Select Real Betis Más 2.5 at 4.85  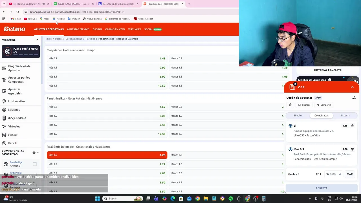(107, 173)
